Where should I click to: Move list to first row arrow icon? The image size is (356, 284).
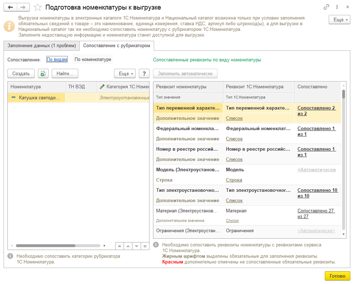coord(120,246)
